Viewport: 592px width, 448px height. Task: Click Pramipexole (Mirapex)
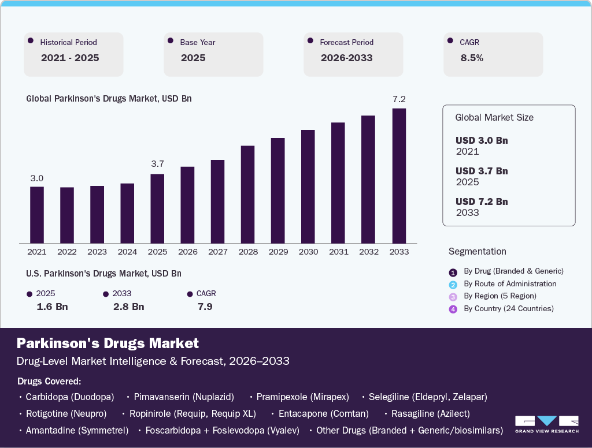(302, 397)
